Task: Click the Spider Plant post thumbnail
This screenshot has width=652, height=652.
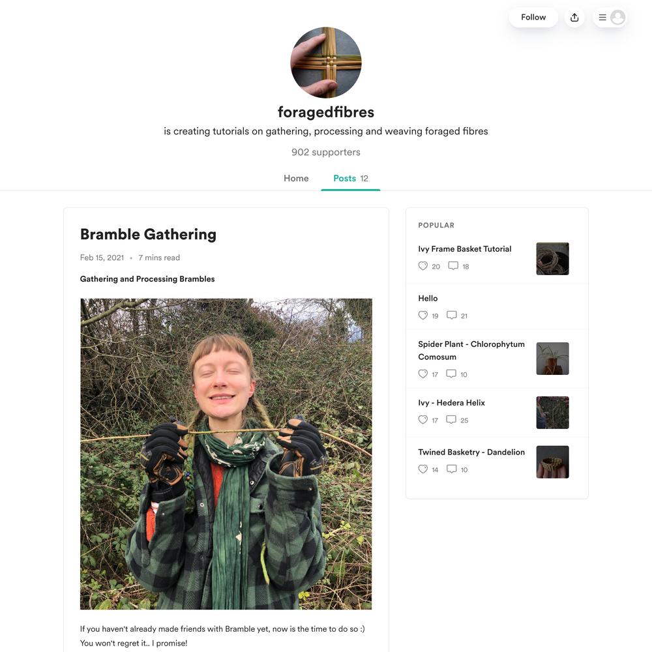Action: point(552,359)
